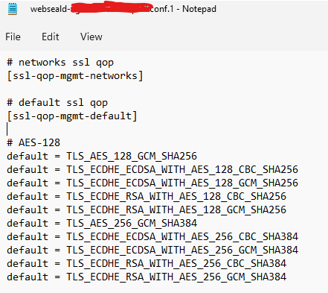Click the [ssl-qop-mgmt-networks] section header line
Screen dimensions: 328x293
tap(75, 76)
